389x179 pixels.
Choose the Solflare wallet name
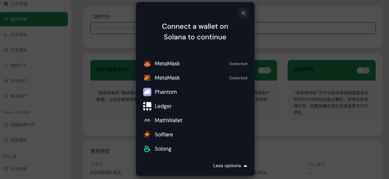(x=164, y=135)
